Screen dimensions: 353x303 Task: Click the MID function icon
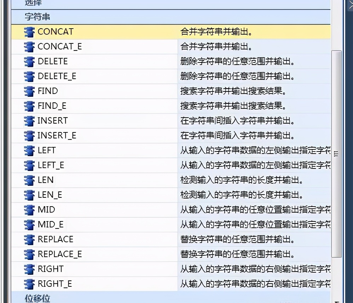point(29,210)
